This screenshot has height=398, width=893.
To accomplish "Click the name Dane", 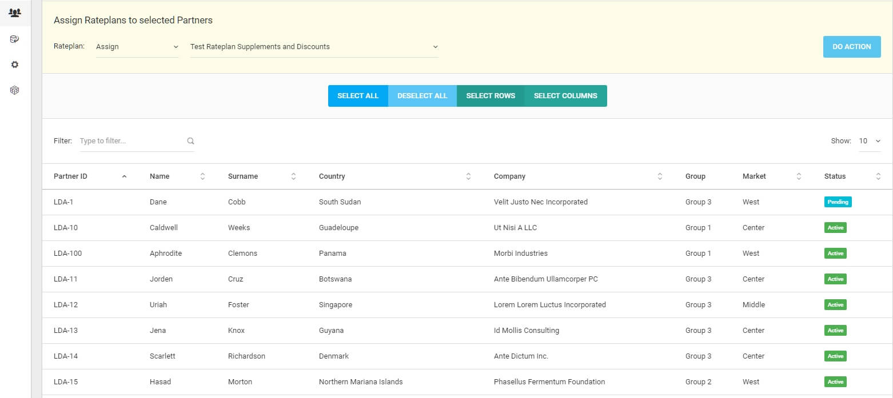I will pos(158,202).
